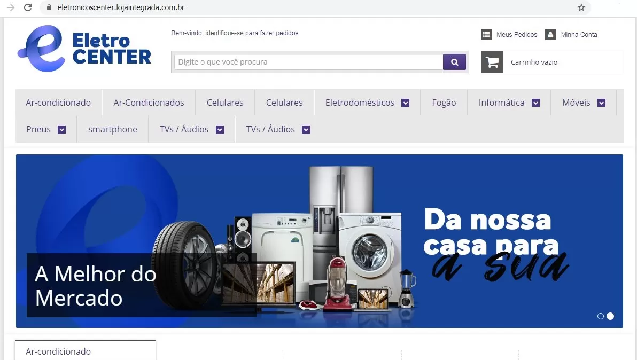
Task: Click the 'identifique-se para fazer pedidos' welcome text
Action: click(252, 33)
